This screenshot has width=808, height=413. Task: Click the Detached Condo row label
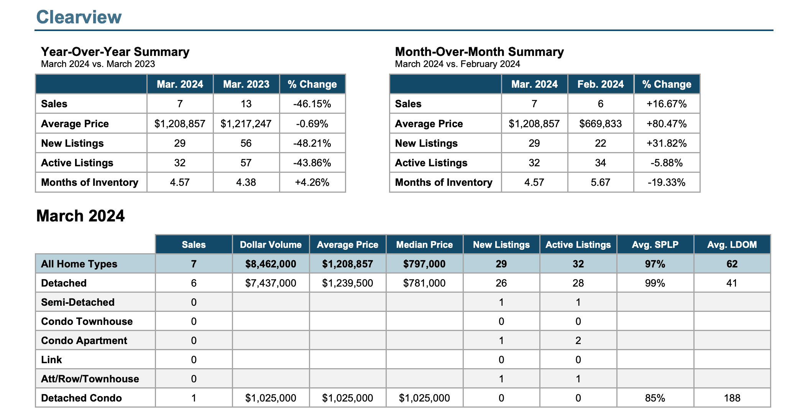[81, 398]
